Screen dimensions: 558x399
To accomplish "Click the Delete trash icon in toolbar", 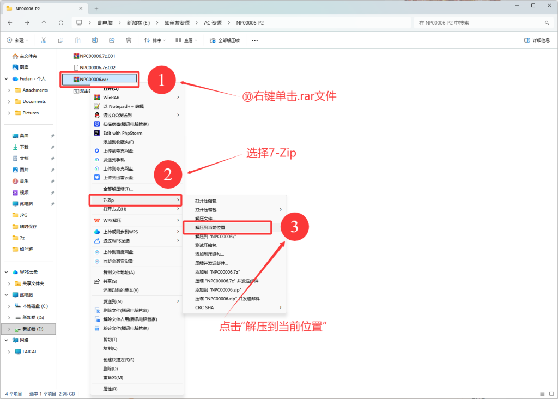I will pyautogui.click(x=129, y=40).
